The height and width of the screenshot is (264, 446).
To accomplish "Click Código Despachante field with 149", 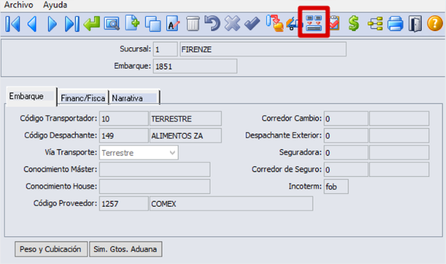I will tap(123, 136).
